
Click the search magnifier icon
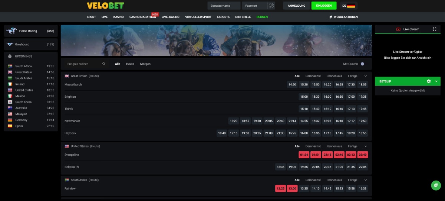tap(104, 64)
